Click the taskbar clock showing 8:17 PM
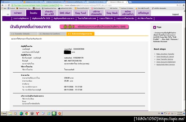 pos(179,113)
